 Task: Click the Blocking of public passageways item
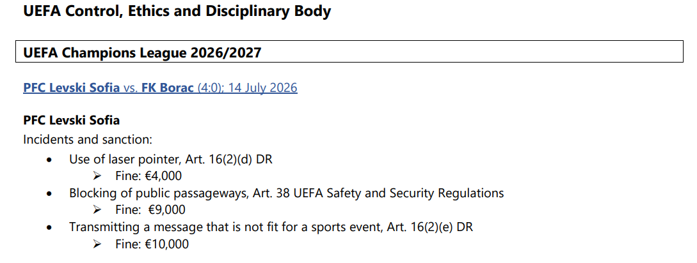click(286, 193)
